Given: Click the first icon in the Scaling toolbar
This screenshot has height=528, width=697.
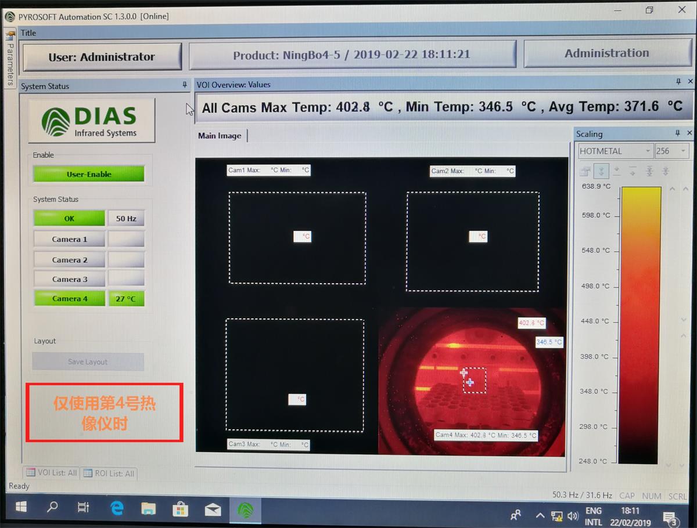Looking at the screenshot, I should (x=585, y=172).
